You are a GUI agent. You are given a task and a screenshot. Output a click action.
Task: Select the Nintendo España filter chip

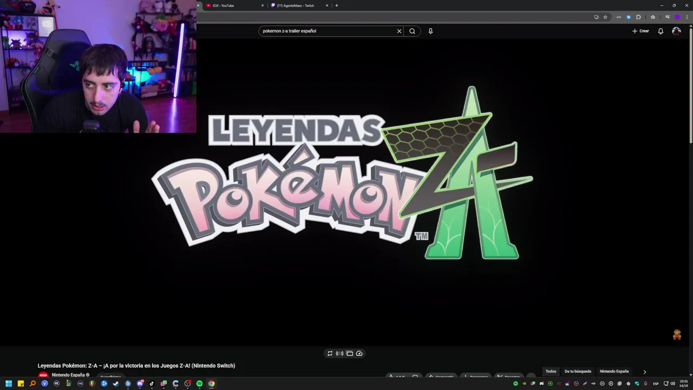(614, 372)
